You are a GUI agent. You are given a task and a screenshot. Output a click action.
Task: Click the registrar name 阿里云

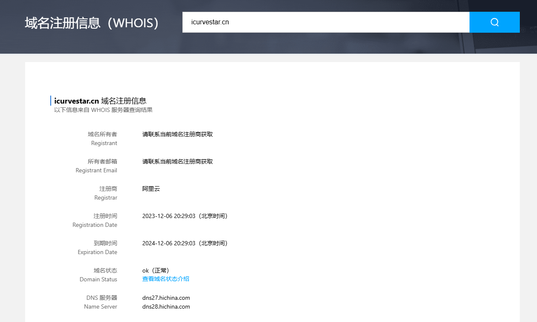[151, 189]
